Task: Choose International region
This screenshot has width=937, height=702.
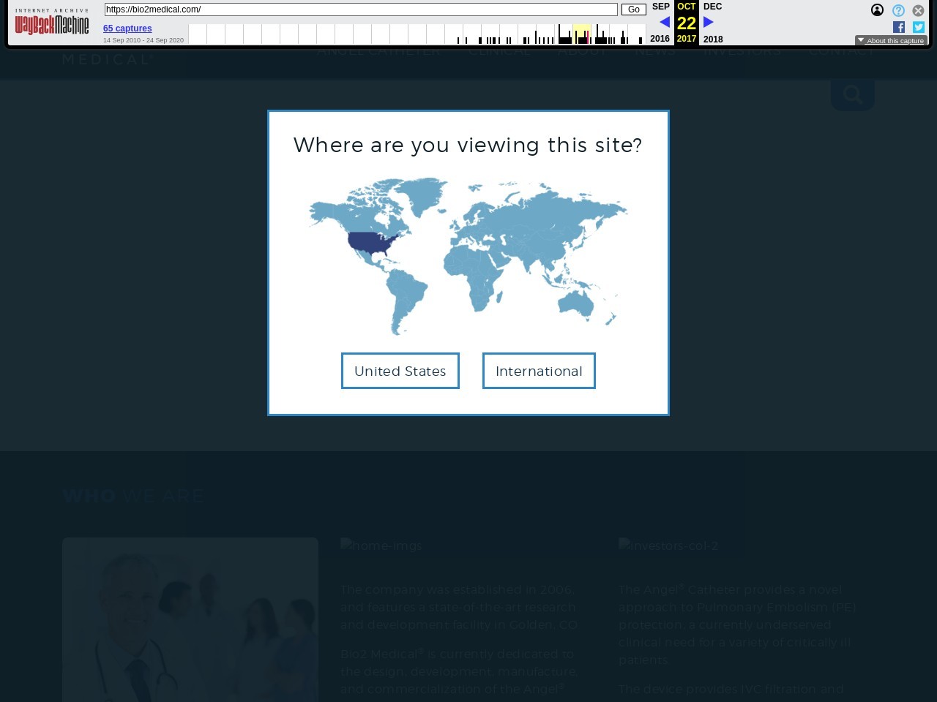Action: pyautogui.click(x=539, y=371)
